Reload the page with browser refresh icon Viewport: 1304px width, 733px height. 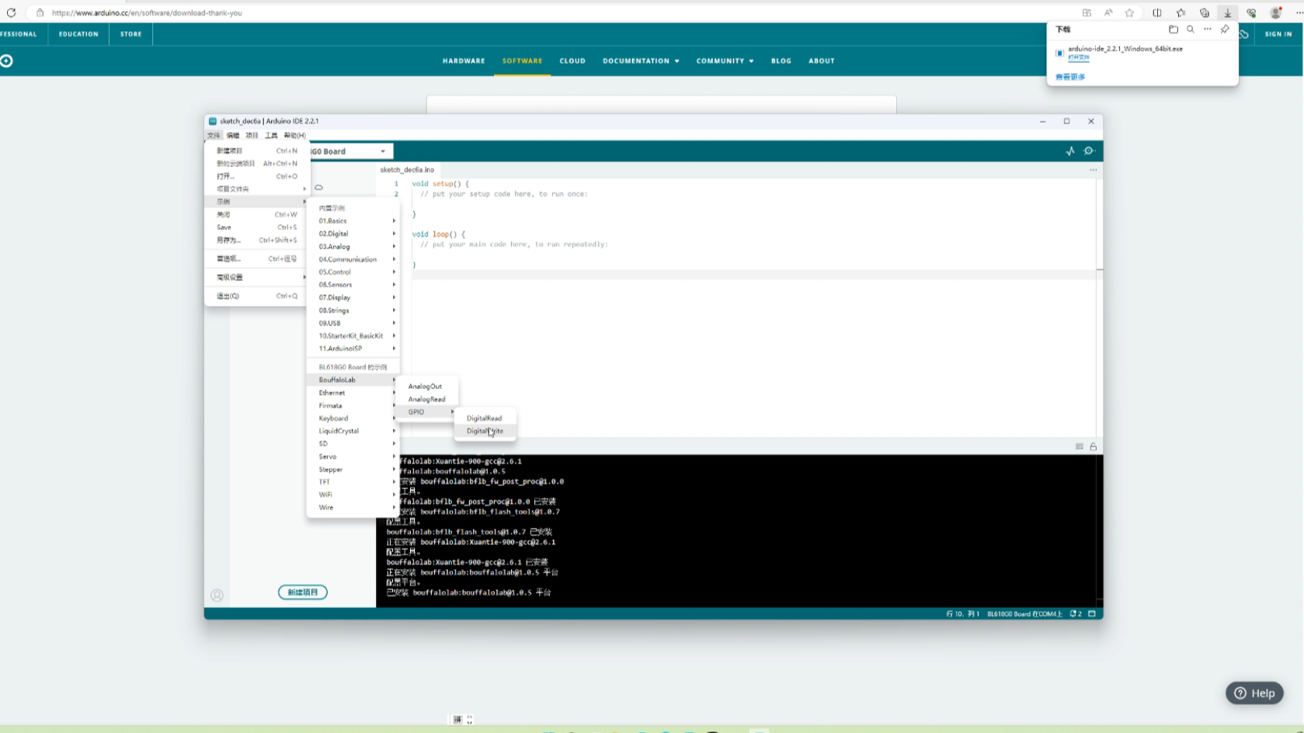[x=11, y=12]
